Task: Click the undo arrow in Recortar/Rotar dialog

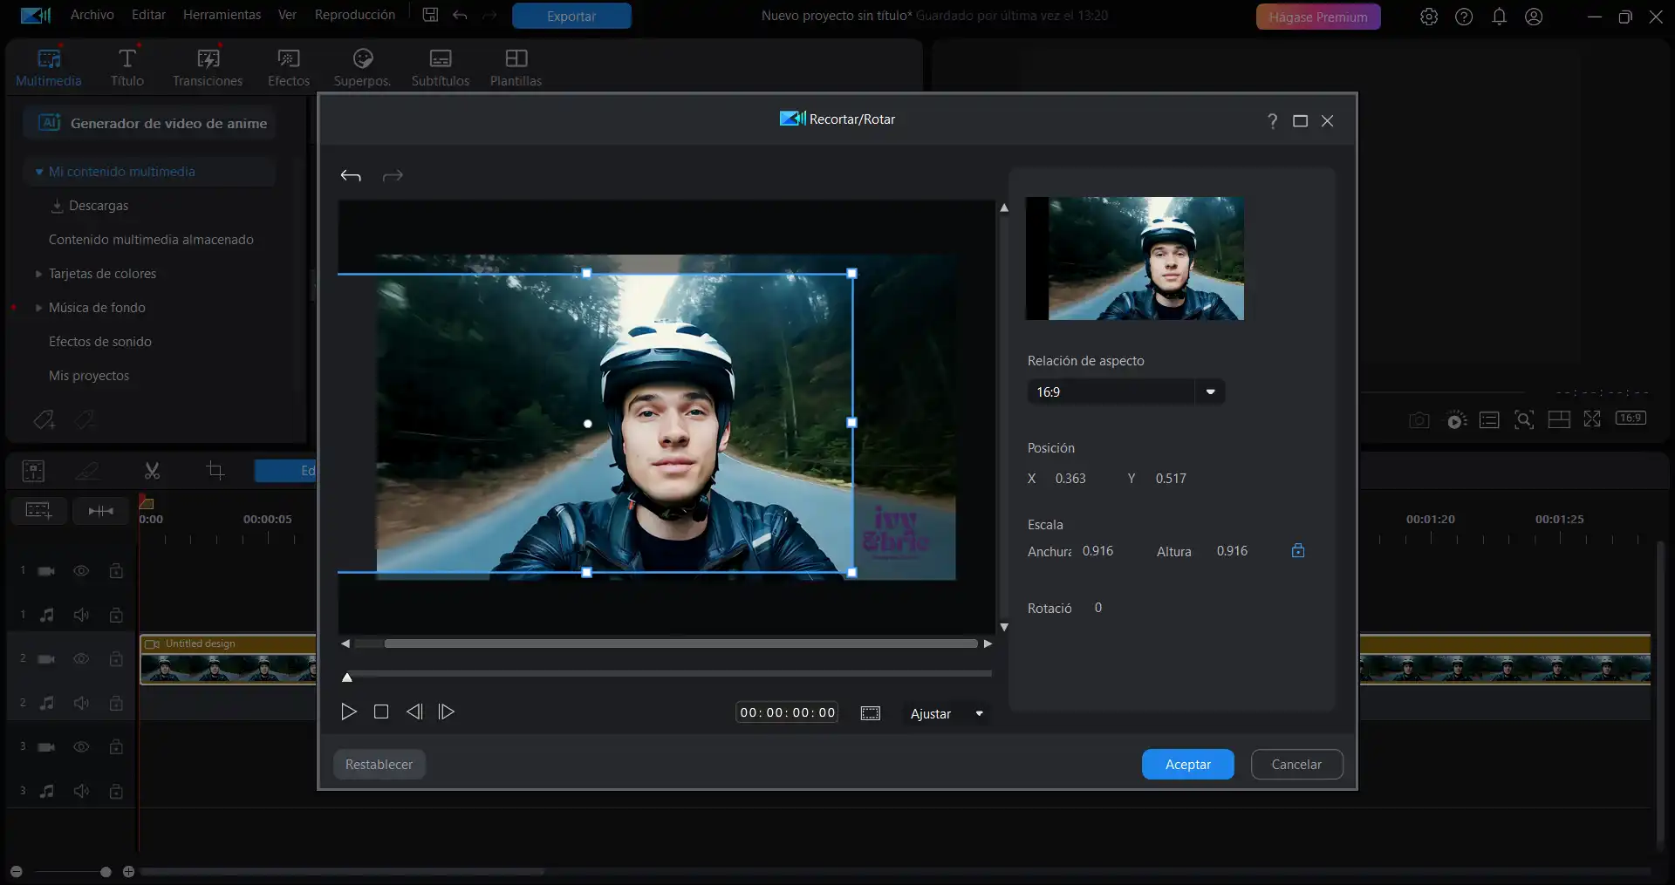Action: tap(351, 176)
